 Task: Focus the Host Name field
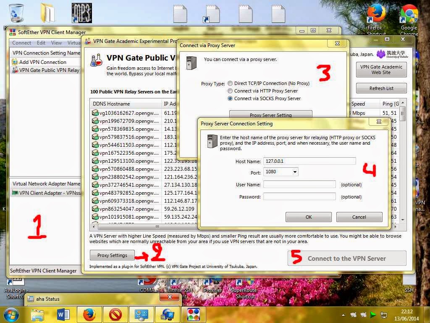click(309, 161)
